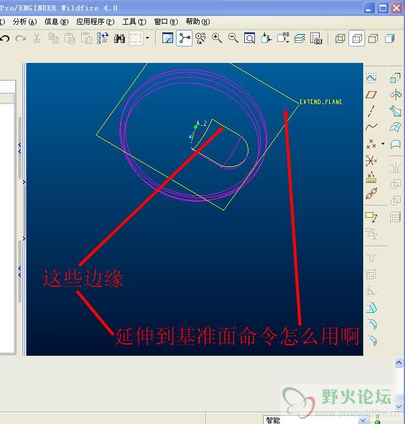Select the Draft tool icon
Image resolution: width=405 pixels, height=424 pixels.
371,308
